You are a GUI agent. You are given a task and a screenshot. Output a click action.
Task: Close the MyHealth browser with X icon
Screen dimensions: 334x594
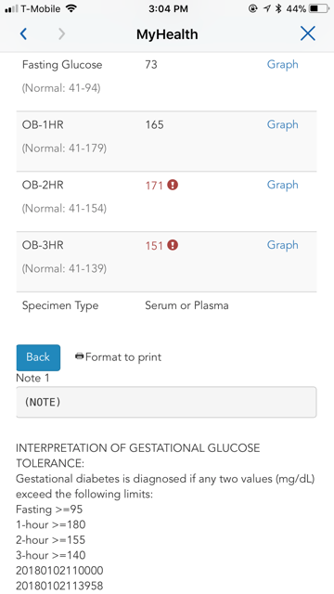point(307,33)
